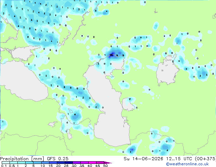The height and width of the screenshot is (167, 216).
Task: Select legend swatch between 30 and 35
Action: click(77, 163)
